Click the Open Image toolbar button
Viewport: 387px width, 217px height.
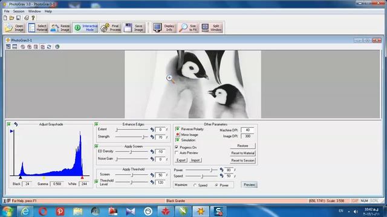point(15,28)
